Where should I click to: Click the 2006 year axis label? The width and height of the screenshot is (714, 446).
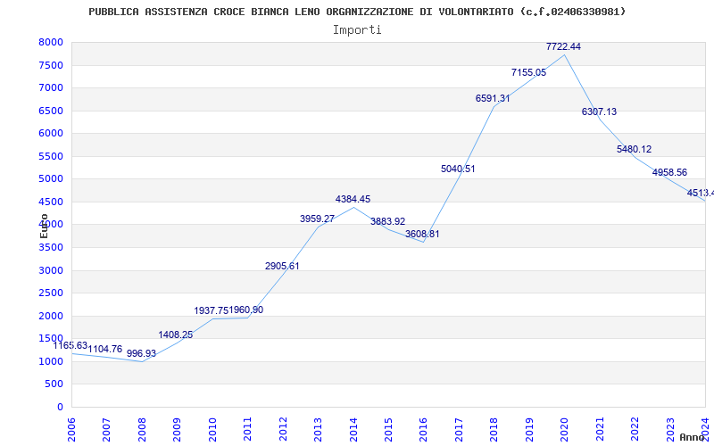72,429
